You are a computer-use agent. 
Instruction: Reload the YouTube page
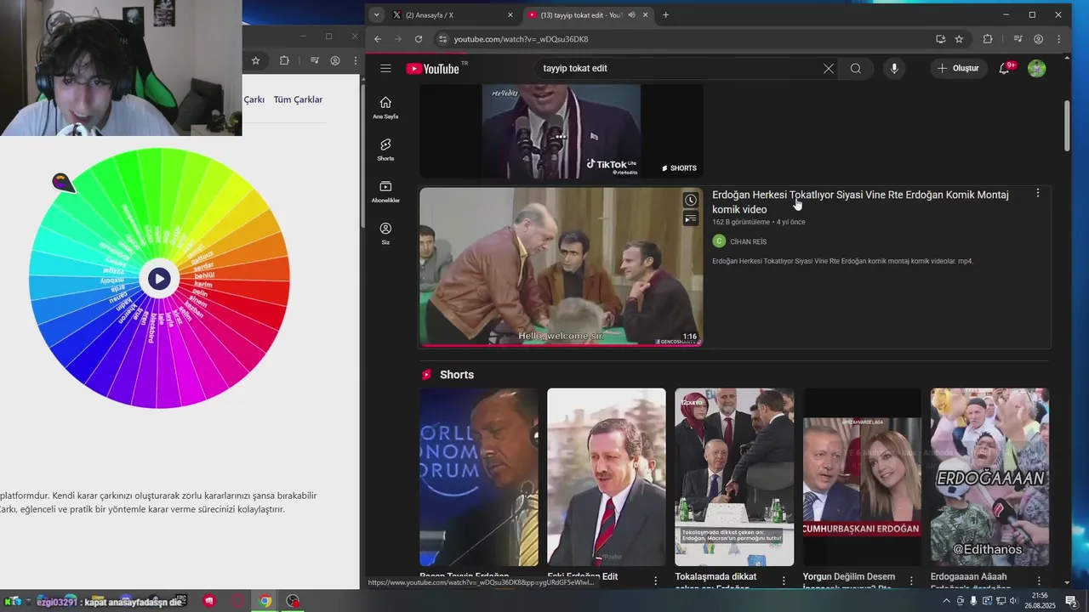coord(419,39)
